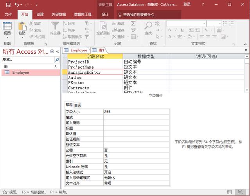Screen dimensions: 250x196
Task: Open the Employee table in navigation pane
Action: tap(31, 73)
